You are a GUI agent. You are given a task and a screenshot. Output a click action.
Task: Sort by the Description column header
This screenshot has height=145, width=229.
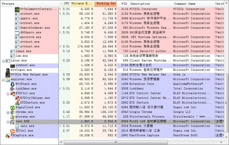(x=151, y=4)
